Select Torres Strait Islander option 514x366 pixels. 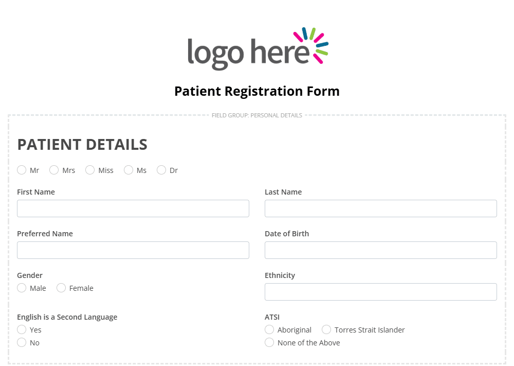tap(326, 329)
